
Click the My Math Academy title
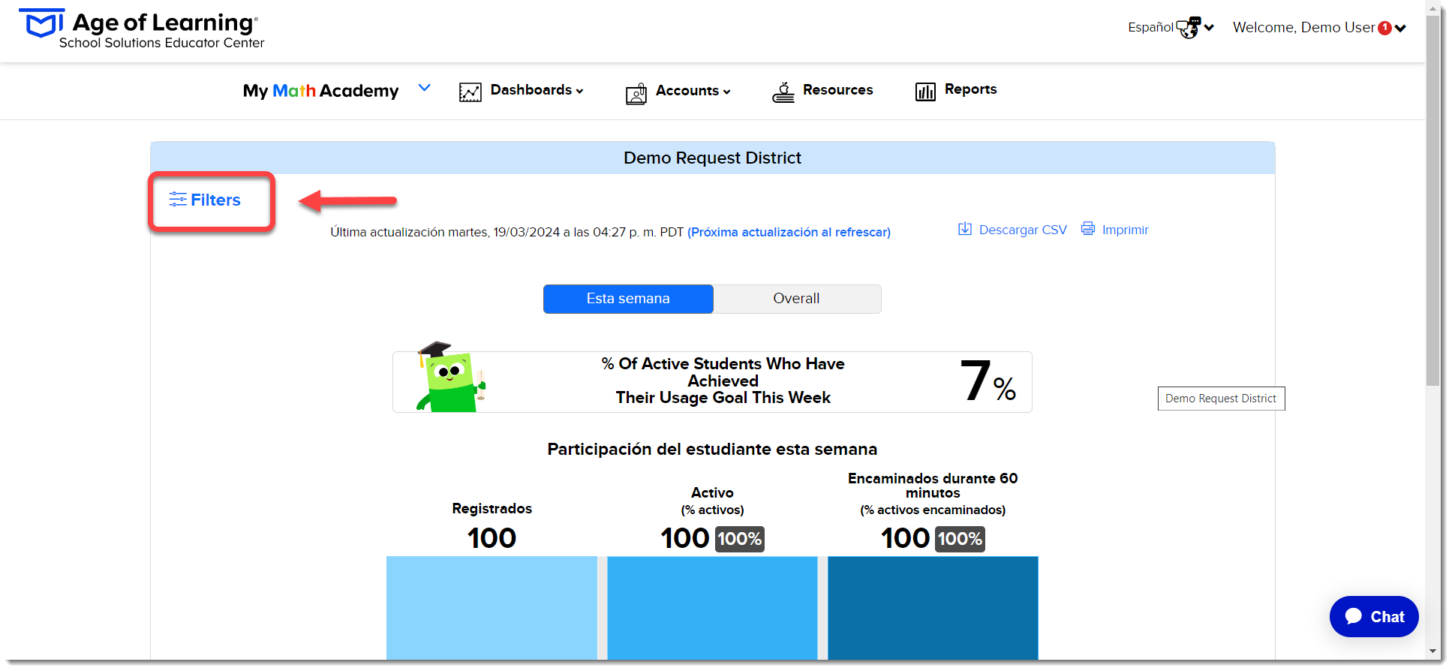click(320, 91)
